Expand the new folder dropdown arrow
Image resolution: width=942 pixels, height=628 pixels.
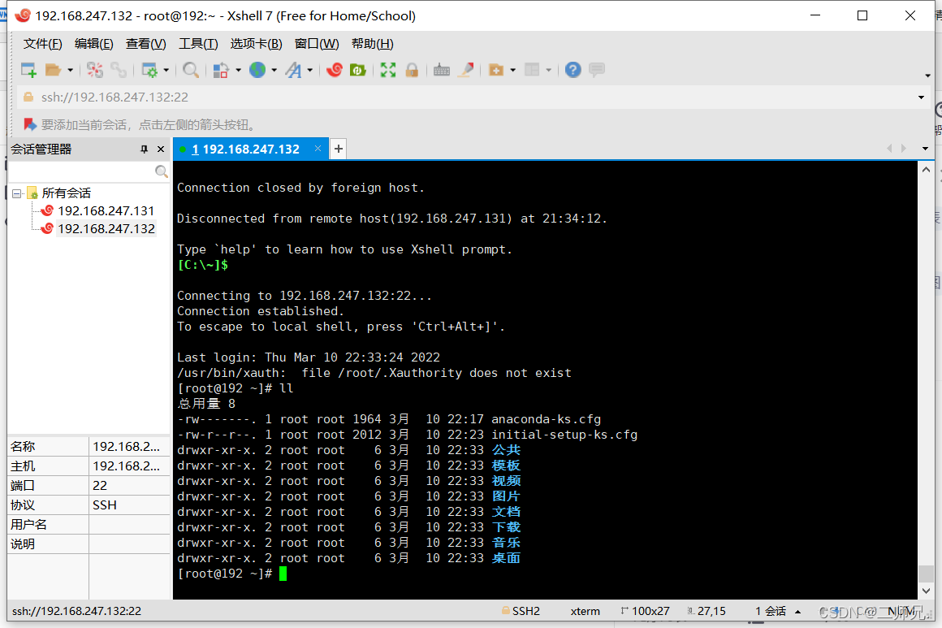pyautogui.click(x=513, y=71)
